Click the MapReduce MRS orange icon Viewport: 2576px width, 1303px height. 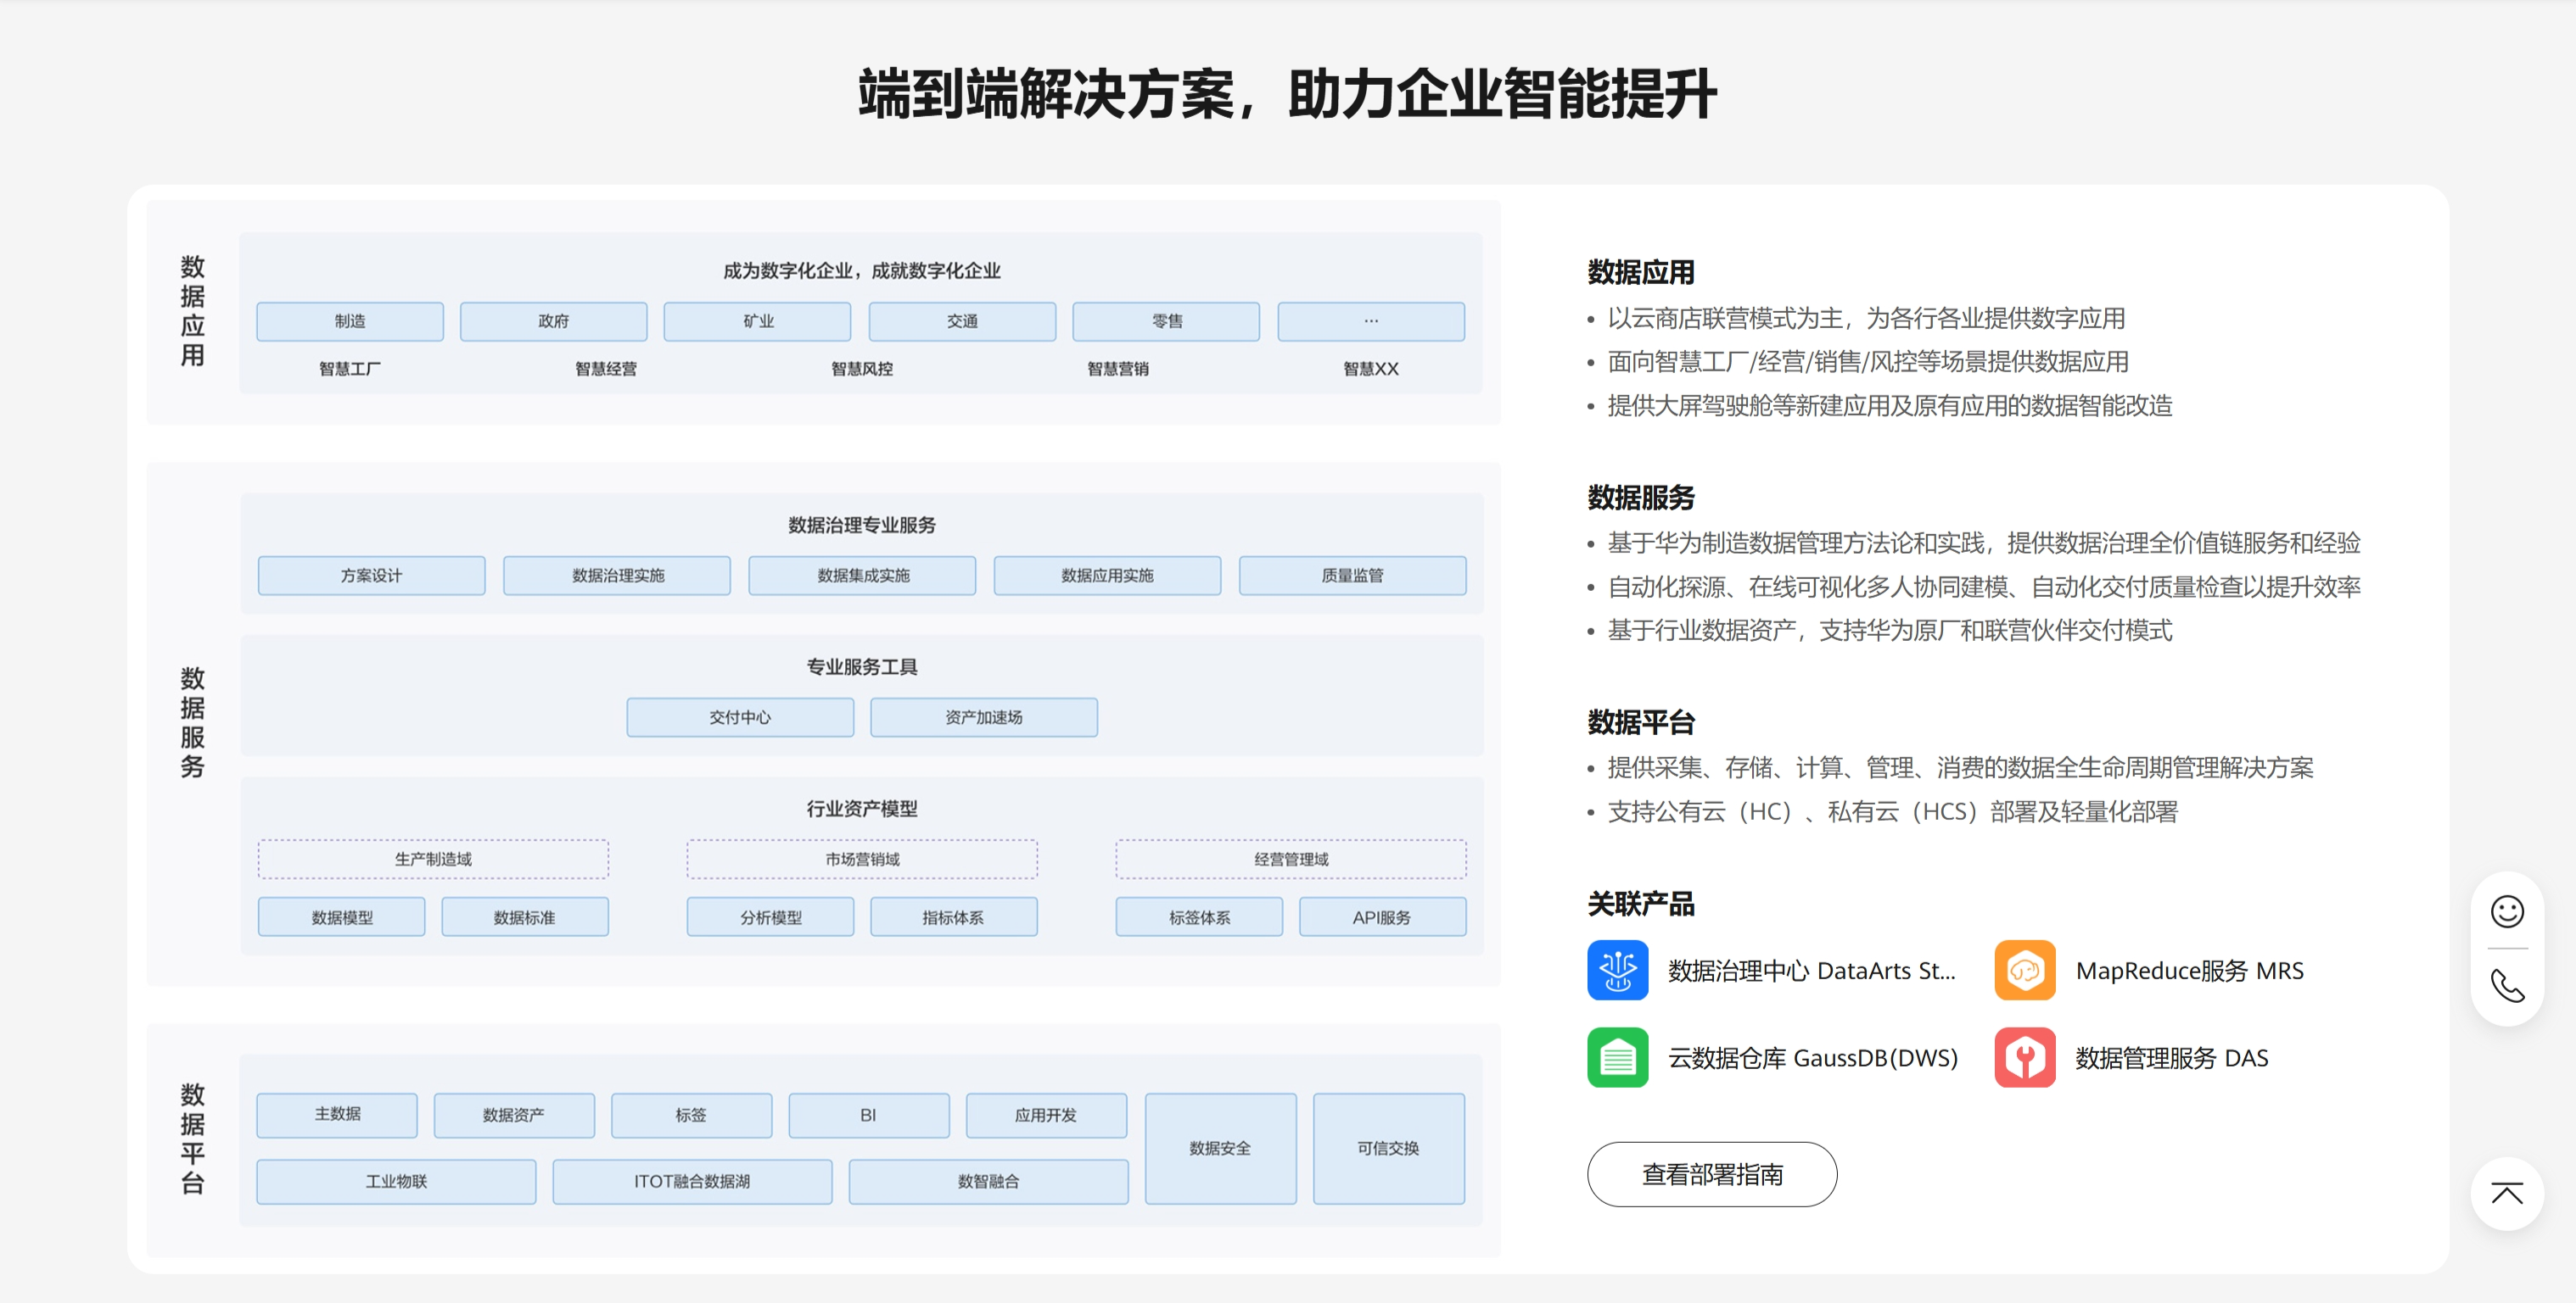(2024, 969)
